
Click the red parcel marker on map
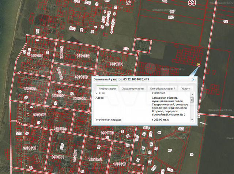tap(199, 65)
